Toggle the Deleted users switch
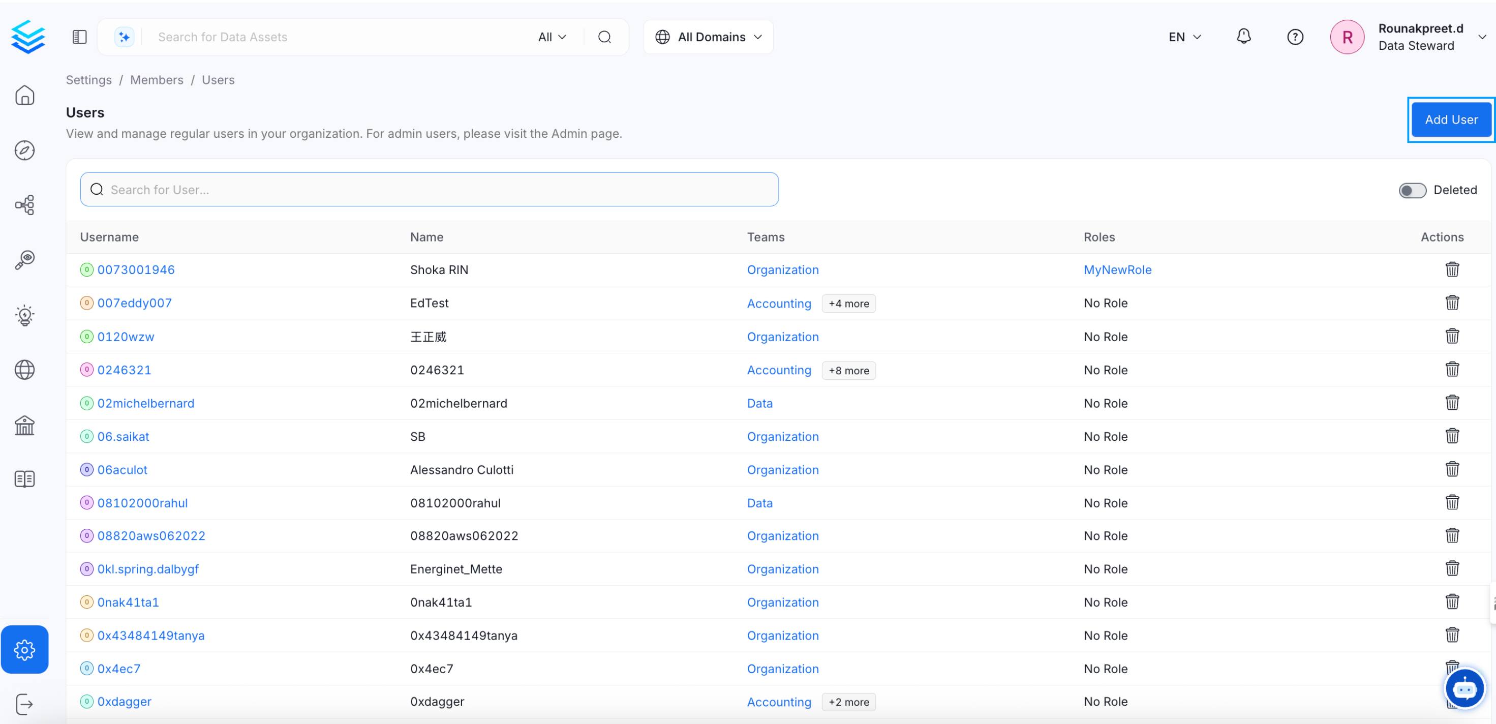The height and width of the screenshot is (724, 1496). pos(1412,190)
